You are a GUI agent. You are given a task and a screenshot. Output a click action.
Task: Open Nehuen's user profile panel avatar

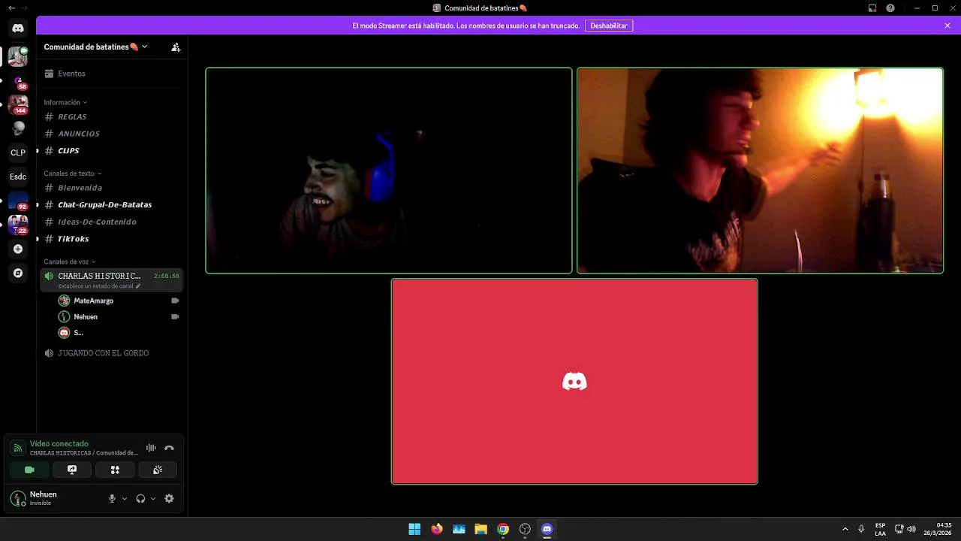click(17, 498)
